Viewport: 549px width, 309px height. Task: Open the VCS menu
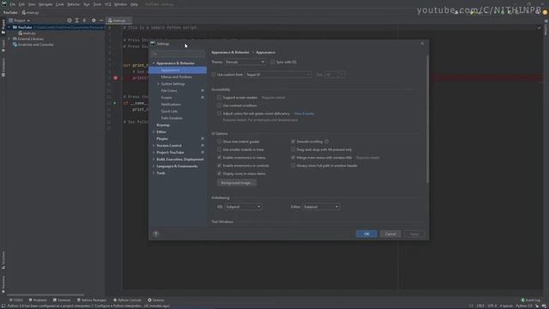(x=108, y=4)
